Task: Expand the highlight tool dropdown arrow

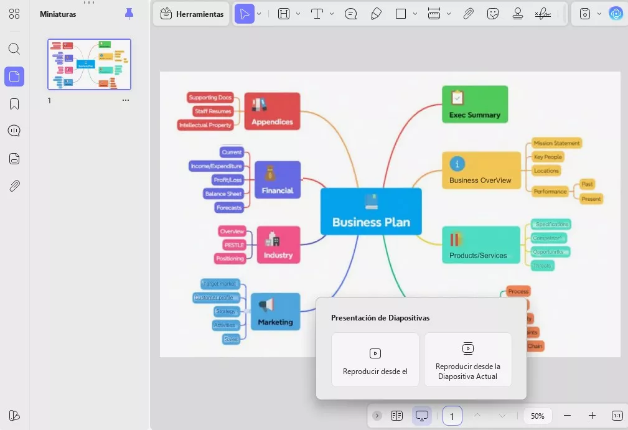Action: coord(298,14)
